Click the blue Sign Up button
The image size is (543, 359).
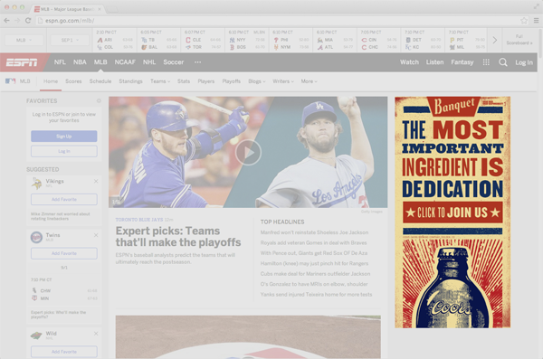click(x=64, y=136)
